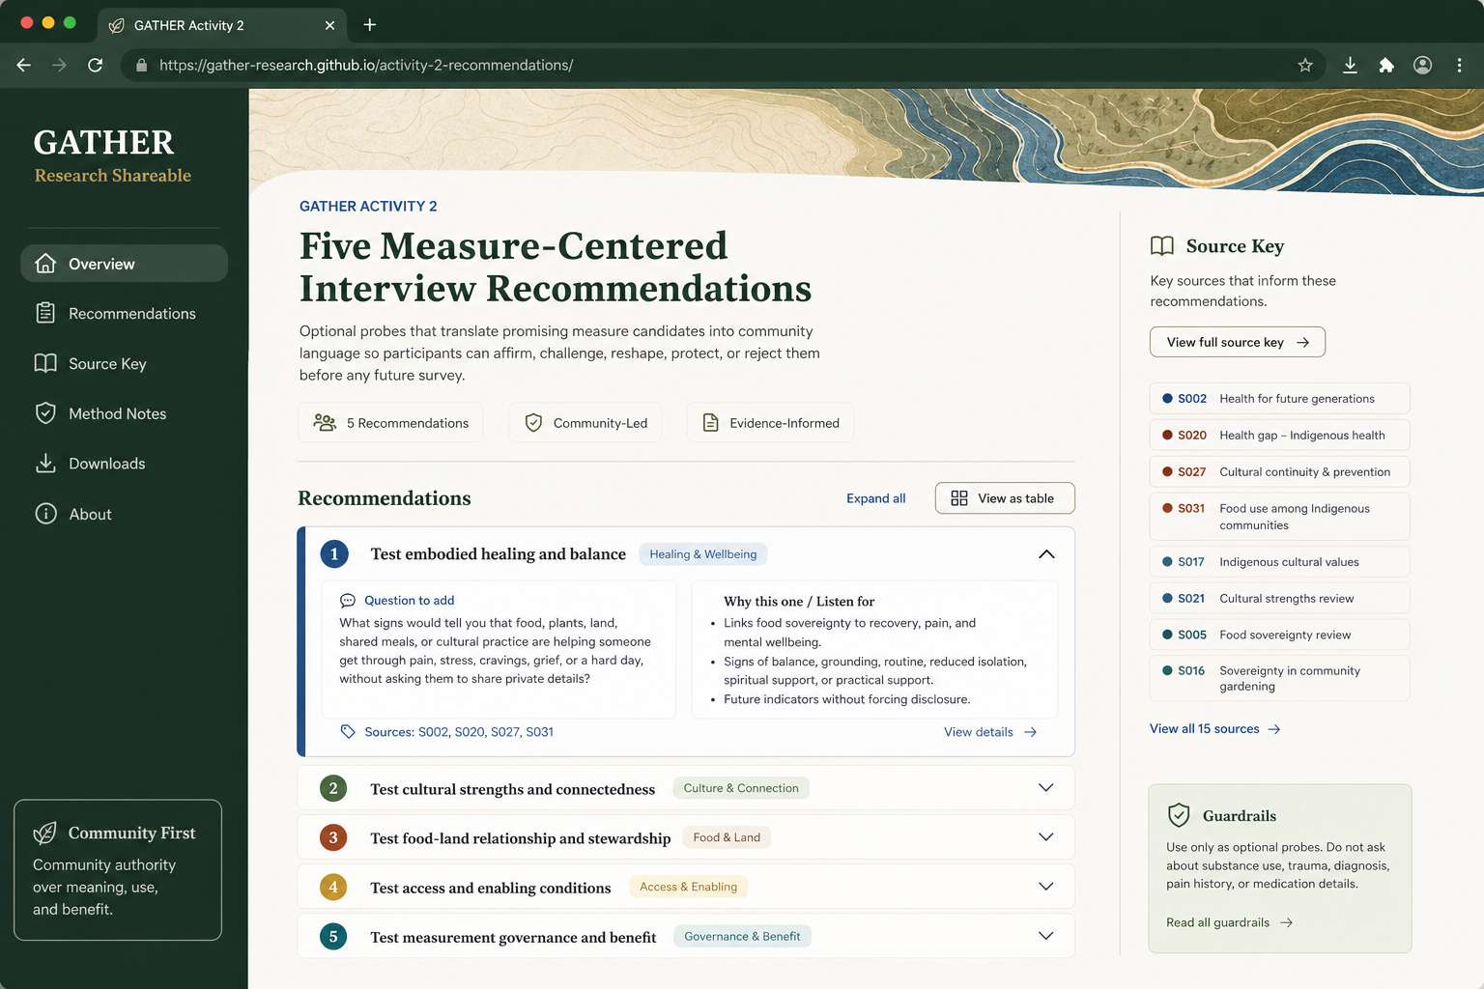Click the sources tag icon beside Sources: S002
This screenshot has height=989, width=1484.
point(348,732)
